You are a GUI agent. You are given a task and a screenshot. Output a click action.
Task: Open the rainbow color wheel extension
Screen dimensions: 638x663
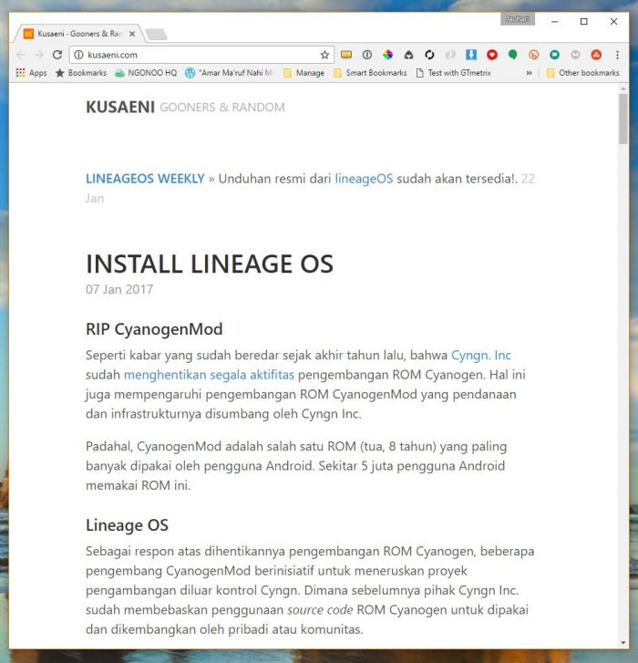[x=387, y=55]
